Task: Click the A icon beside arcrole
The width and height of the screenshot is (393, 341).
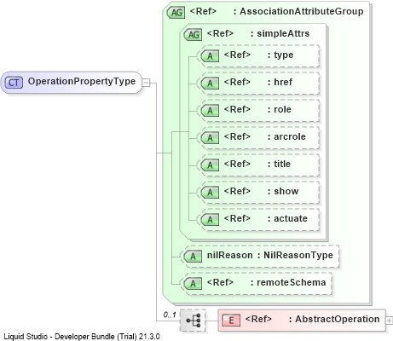Action: pos(210,138)
